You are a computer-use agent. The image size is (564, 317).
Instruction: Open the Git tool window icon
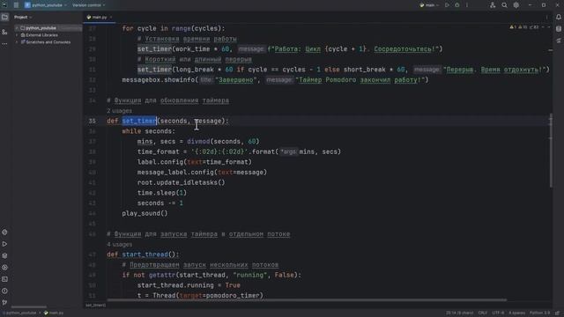pos(4,303)
